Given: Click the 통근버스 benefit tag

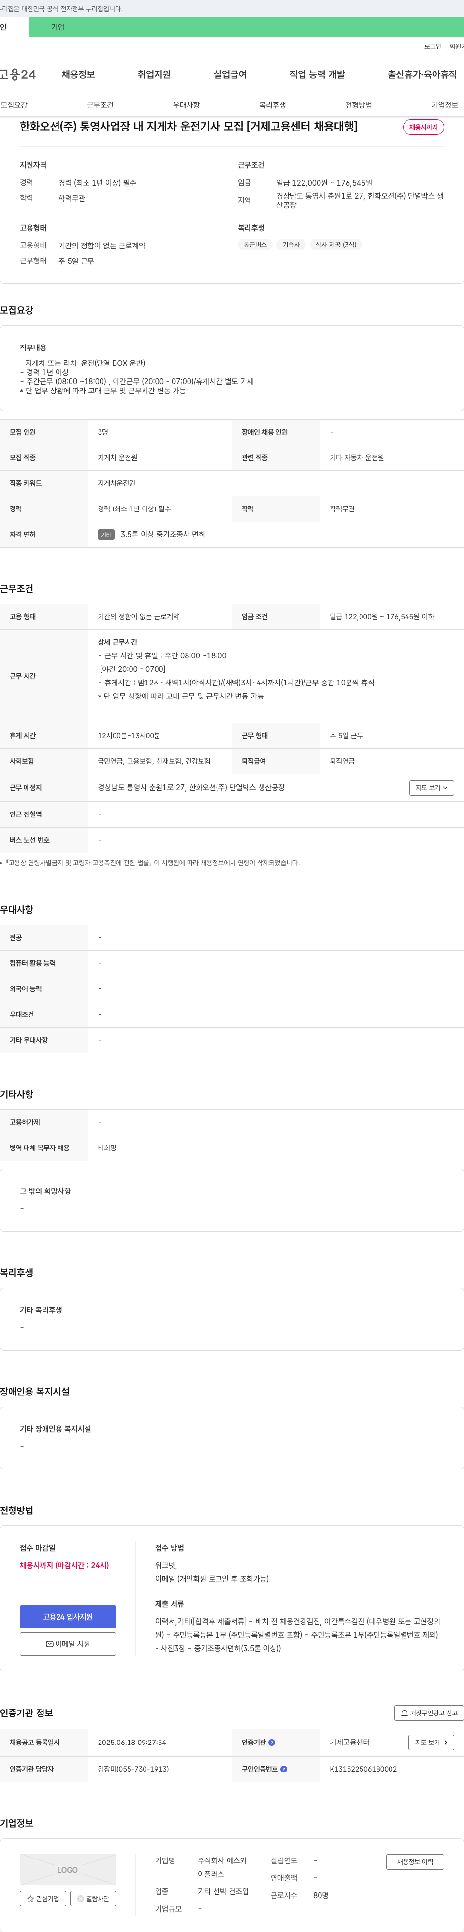Looking at the screenshot, I should coord(255,245).
